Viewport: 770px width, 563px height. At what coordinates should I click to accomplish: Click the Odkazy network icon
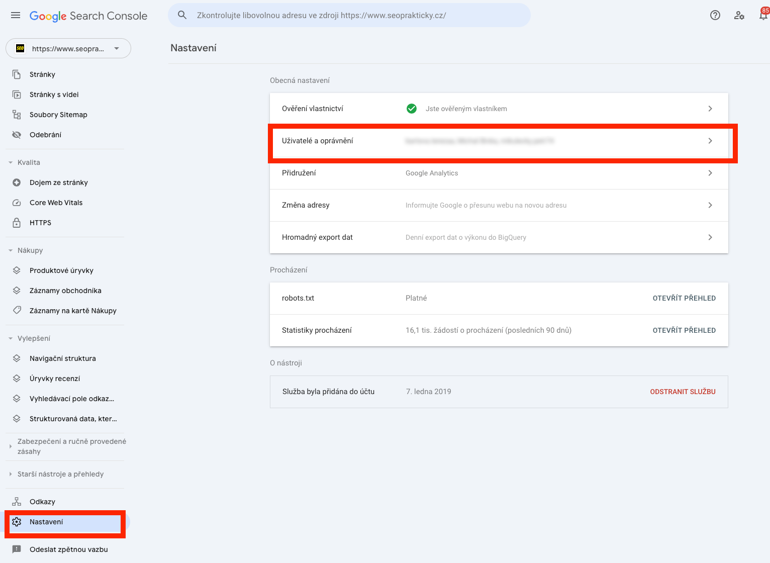pos(17,502)
